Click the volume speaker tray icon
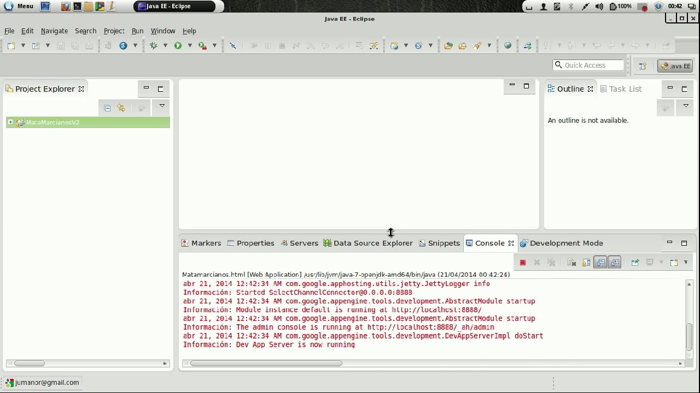The width and height of the screenshot is (700, 393). pyautogui.click(x=599, y=7)
